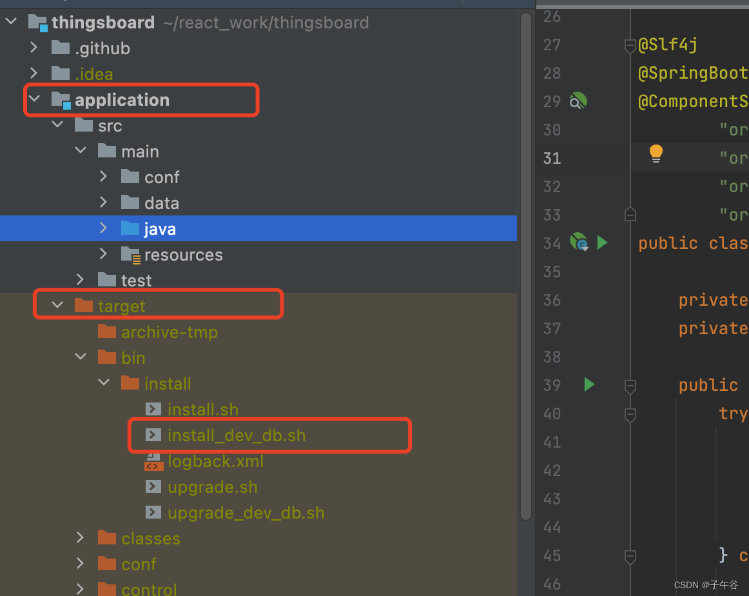Click the @Slf4j annotation in editor
The image size is (749, 596).
[x=667, y=45]
